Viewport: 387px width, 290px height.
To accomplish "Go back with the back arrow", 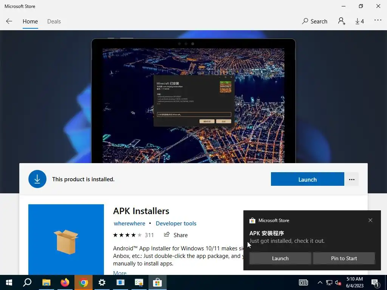I will (9, 22).
